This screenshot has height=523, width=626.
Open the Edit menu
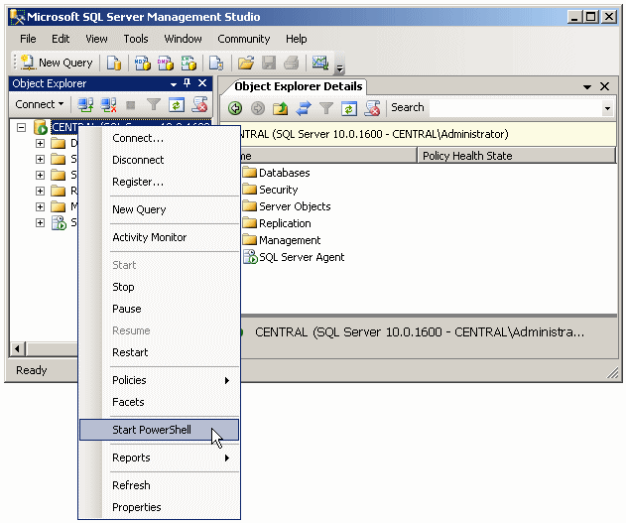pyautogui.click(x=61, y=39)
